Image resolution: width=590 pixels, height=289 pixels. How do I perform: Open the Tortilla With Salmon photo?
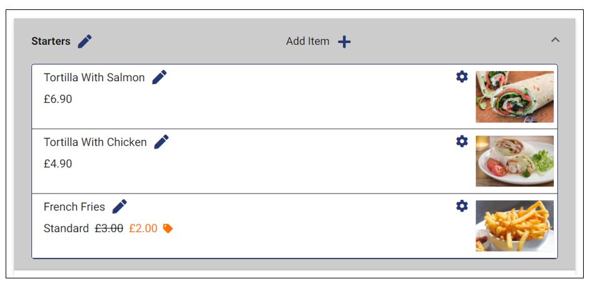click(514, 97)
